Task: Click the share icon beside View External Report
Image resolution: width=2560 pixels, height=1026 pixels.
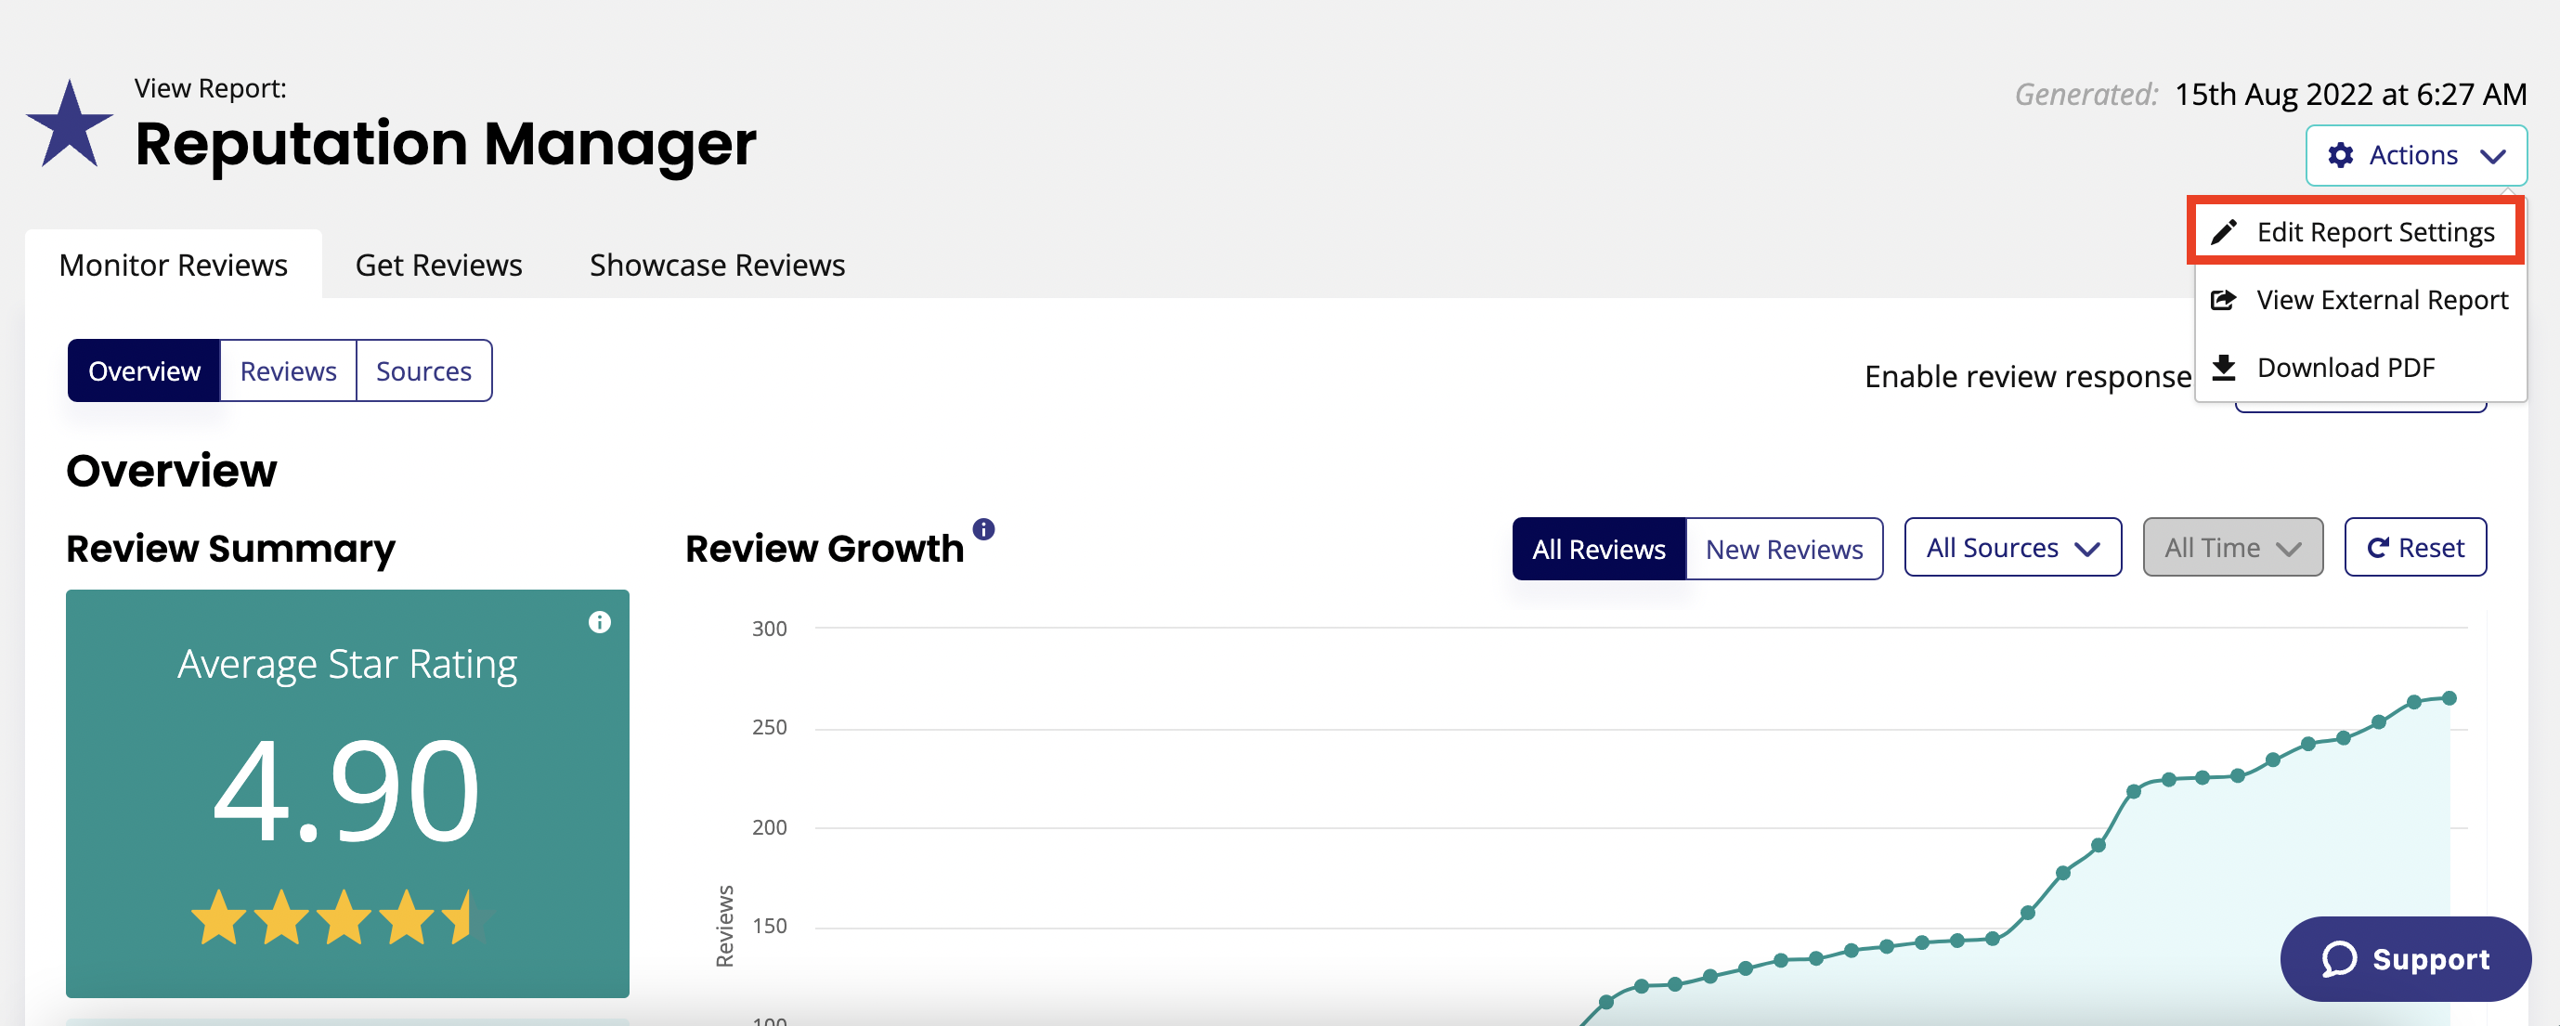Action: click(x=2224, y=299)
